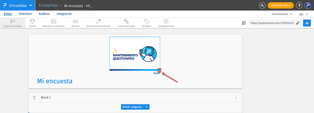The height and width of the screenshot is (113, 314).
Task: Click the Mantenimiento QuestionPro logo image
Action: click(135, 54)
